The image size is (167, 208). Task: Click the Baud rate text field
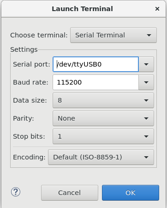[95, 82]
